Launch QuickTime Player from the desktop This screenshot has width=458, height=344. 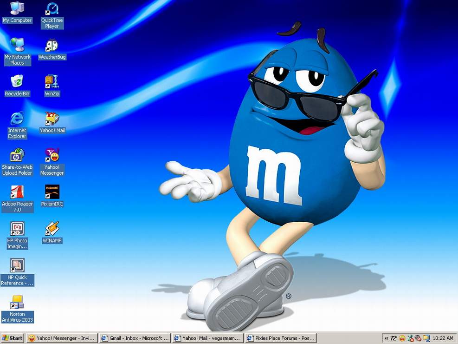(52, 9)
